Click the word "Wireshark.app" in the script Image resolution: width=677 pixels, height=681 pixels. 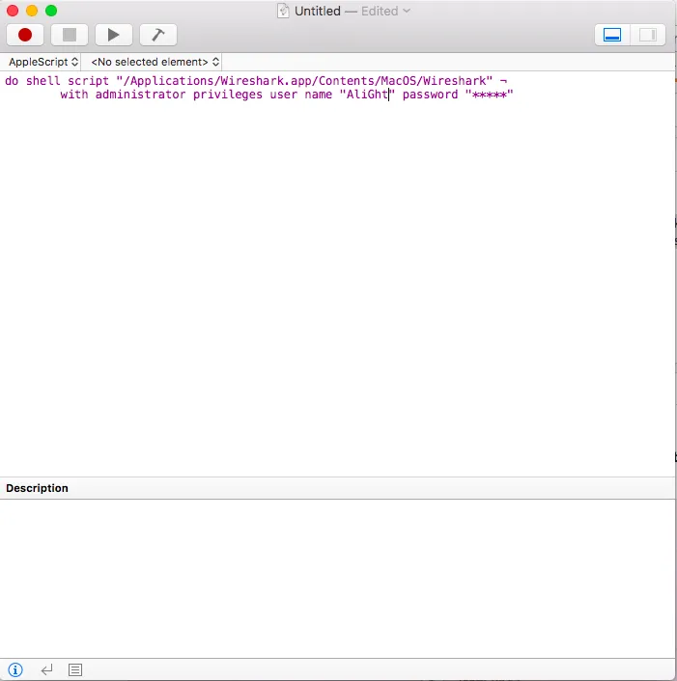click(x=266, y=81)
